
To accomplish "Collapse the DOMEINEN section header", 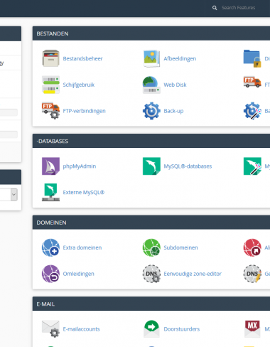I will [x=151, y=223].
